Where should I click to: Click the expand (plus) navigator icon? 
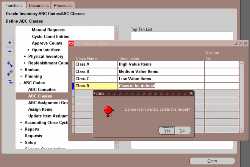point(10,42)
